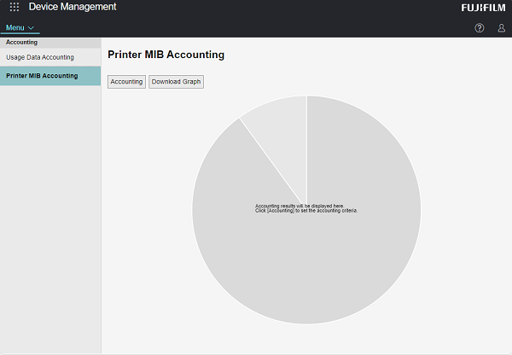Screen dimensions: 512x355
Task: Click blank space in dark header bar
Action: (282, 9)
